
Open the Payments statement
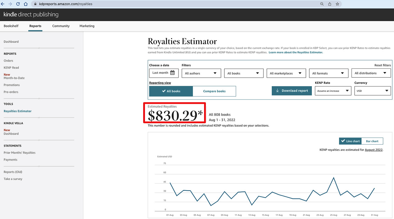pos(10,160)
